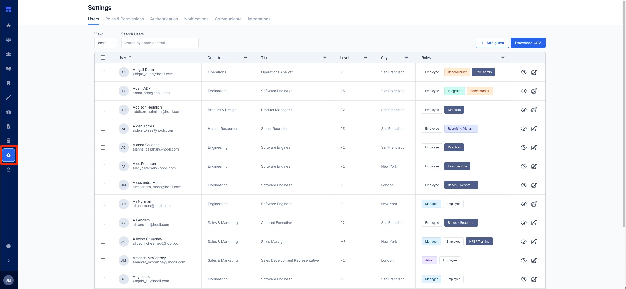This screenshot has height=289, width=626.
Task: Select all users with header checkbox
Action: 103,57
